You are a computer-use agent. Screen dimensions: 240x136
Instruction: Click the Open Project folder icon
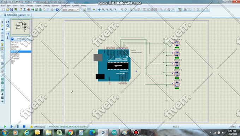coord(7,10)
